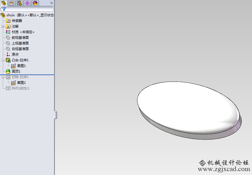Image resolution: width=252 pixels, height=175 pixels.
Task: Select the greyed 切除-拉伸1 cut feature
Action: pos(20,77)
